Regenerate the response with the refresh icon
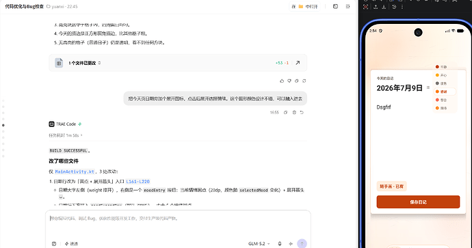 click(304, 81)
